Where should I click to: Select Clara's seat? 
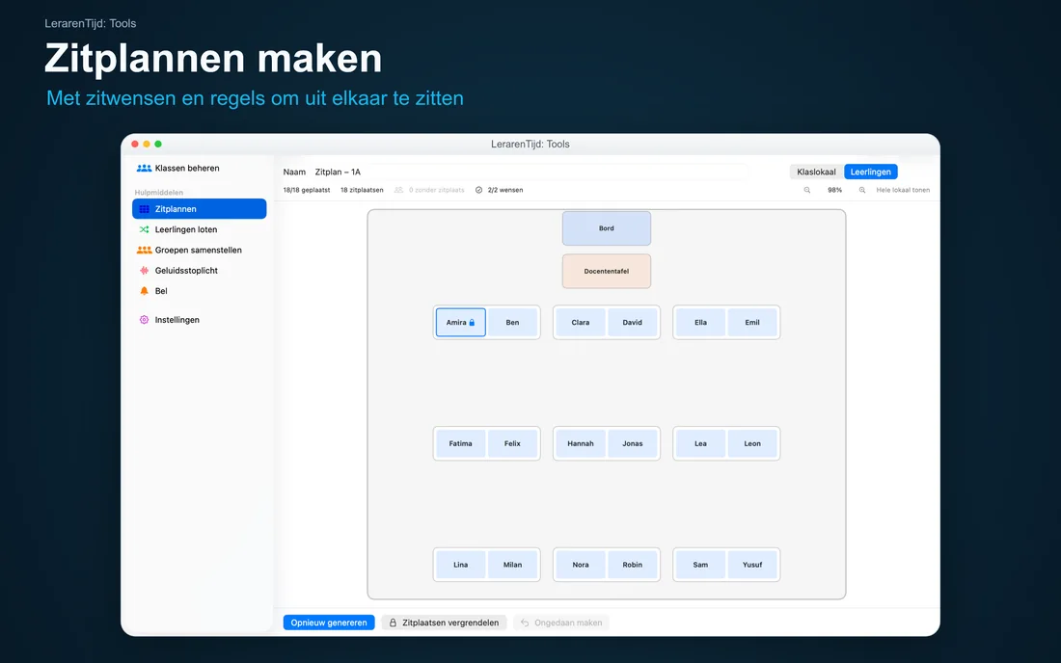581,323
